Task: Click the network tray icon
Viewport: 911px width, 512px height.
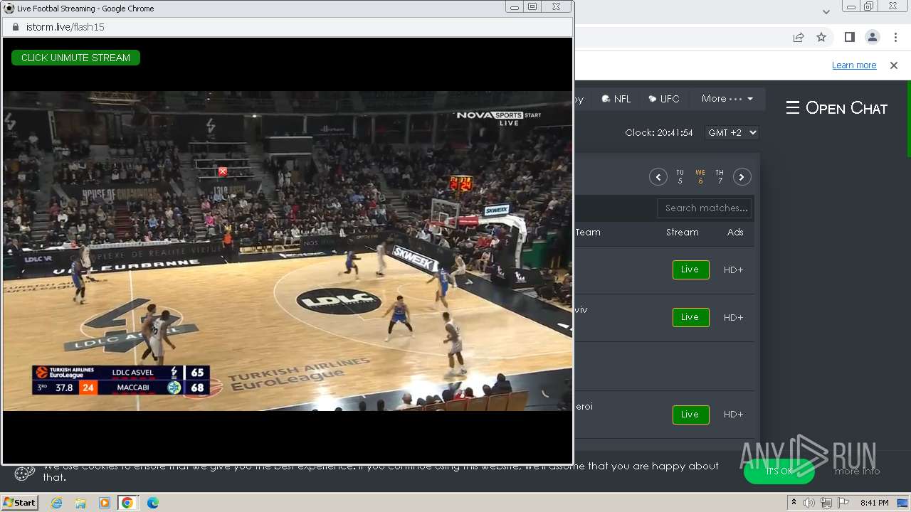Action: point(826,503)
